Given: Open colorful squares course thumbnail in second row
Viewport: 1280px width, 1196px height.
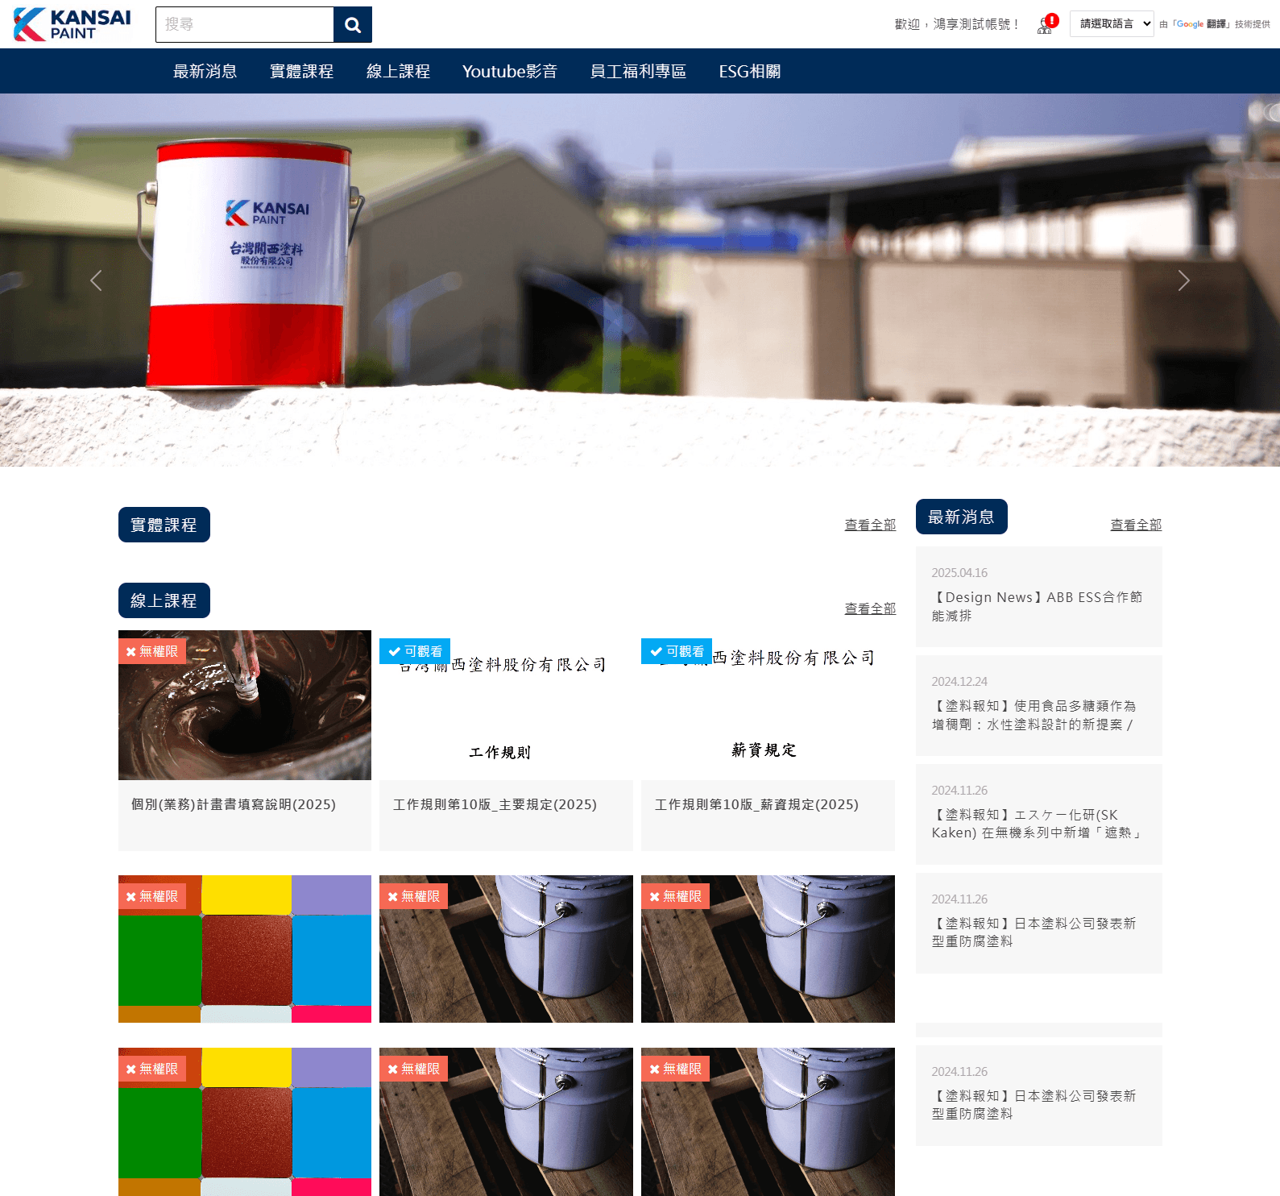Looking at the screenshot, I should click(x=244, y=949).
